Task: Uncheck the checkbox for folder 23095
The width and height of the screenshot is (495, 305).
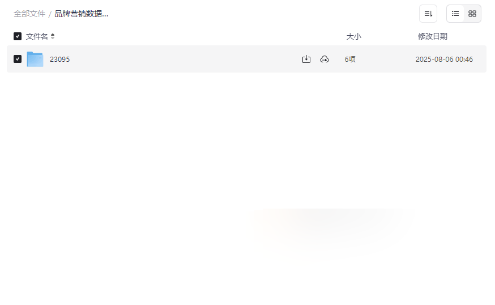Action: coord(18,59)
